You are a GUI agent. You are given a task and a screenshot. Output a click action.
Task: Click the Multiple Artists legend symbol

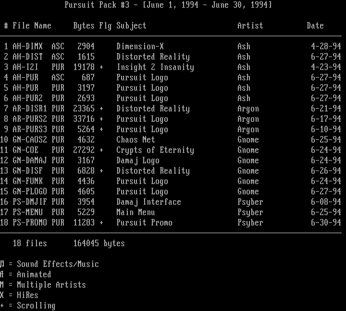2,285
